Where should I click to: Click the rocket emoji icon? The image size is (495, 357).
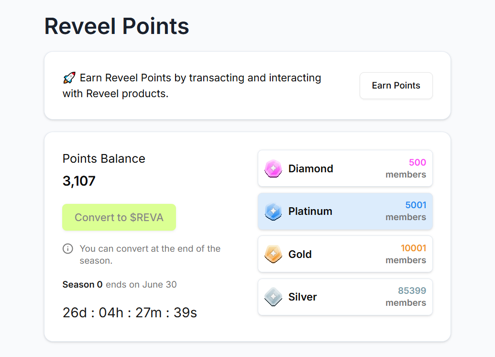69,78
